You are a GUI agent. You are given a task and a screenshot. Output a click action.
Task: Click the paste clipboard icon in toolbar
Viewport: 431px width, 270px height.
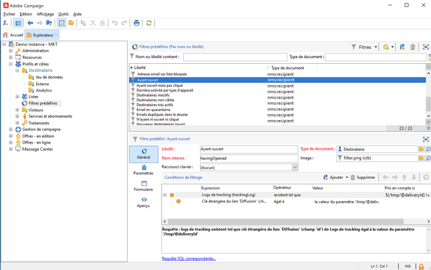(x=102, y=23)
